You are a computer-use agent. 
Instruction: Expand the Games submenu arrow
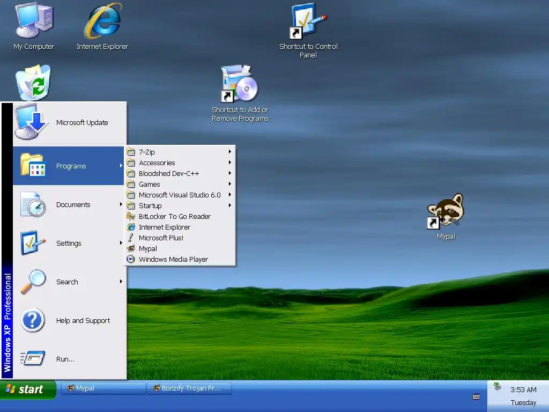(x=229, y=184)
